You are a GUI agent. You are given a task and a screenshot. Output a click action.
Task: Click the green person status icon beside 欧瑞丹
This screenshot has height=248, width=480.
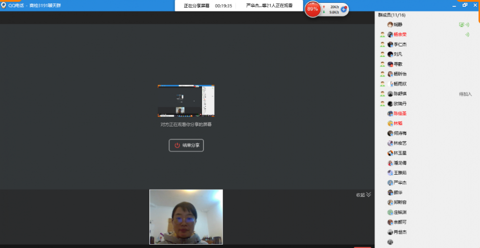coord(383,103)
